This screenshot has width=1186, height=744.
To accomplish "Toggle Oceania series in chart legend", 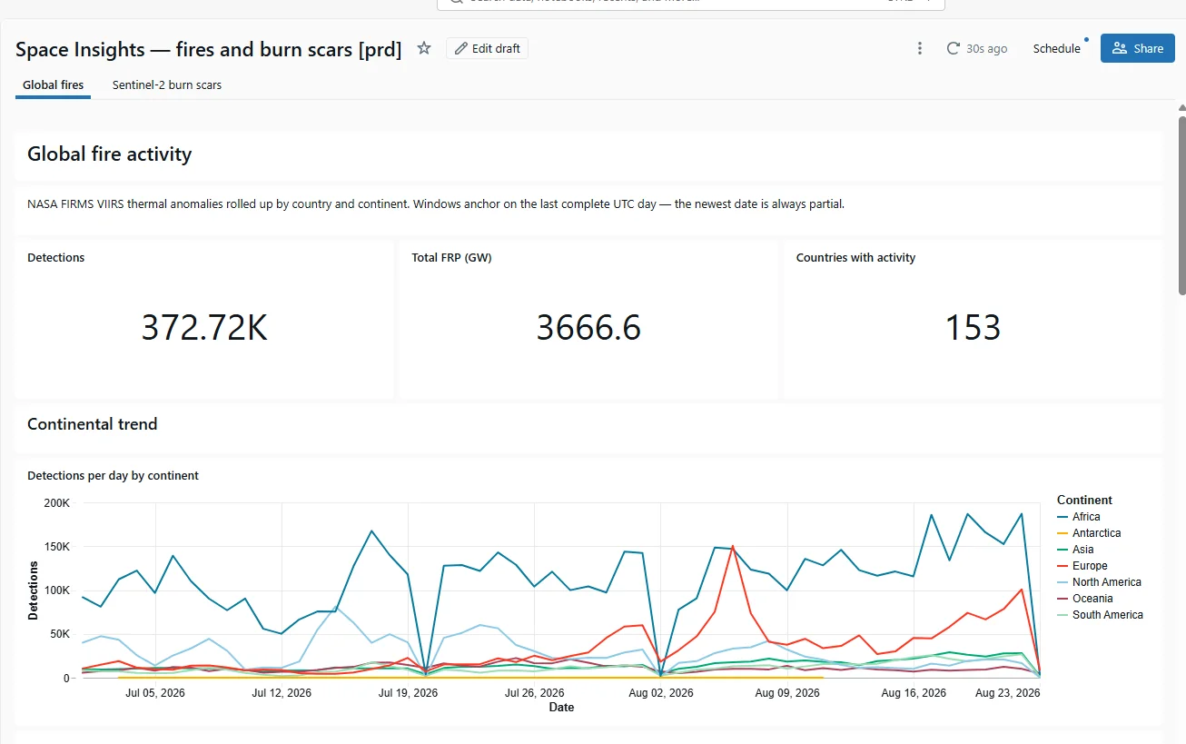I will 1085,599.
